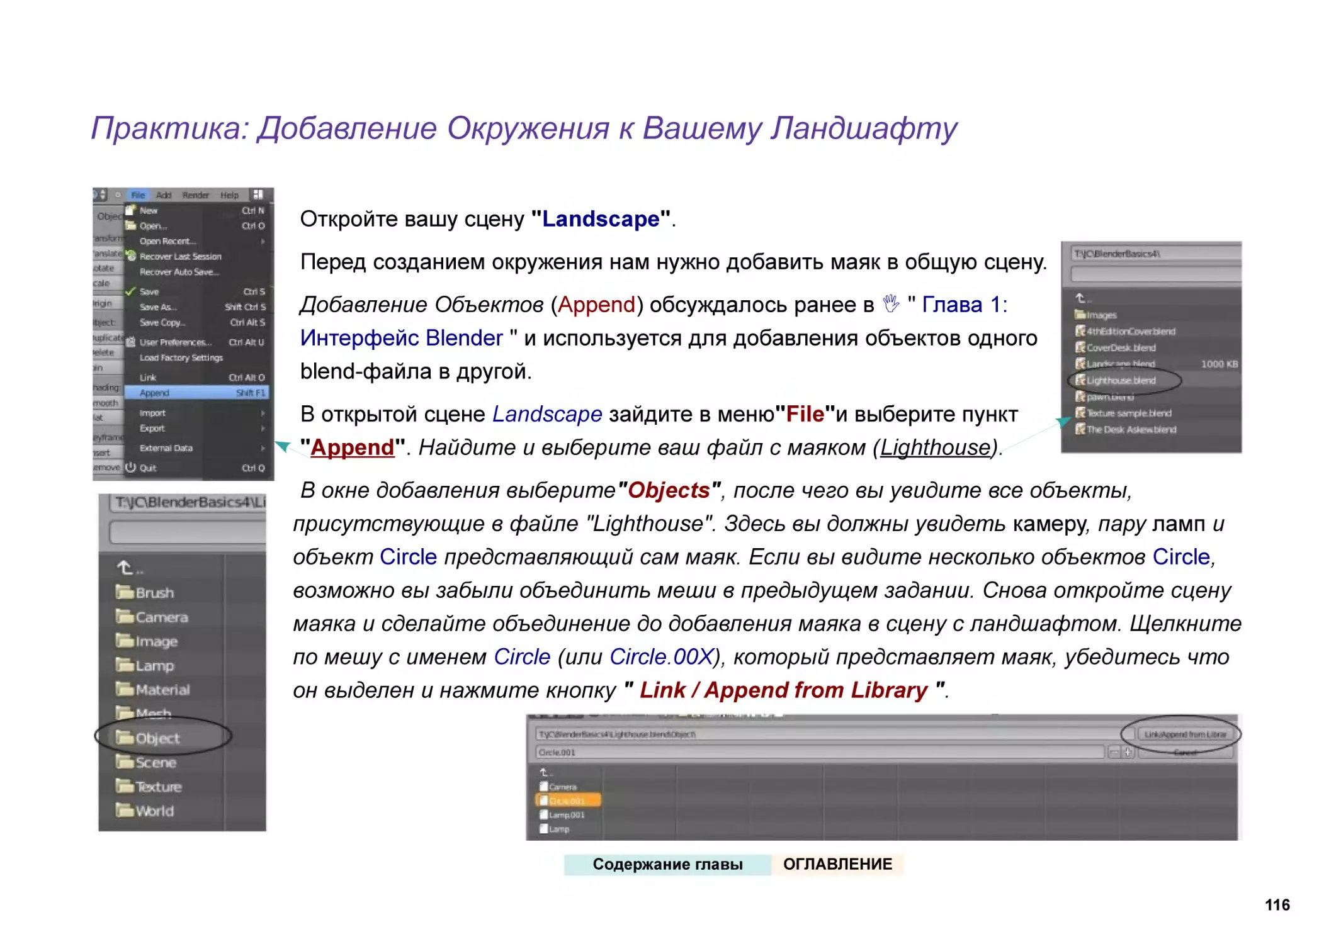
Task: Click the Camera folder icon
Action: [x=125, y=617]
